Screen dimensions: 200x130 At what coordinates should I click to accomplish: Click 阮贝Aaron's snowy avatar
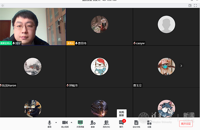click(33, 66)
